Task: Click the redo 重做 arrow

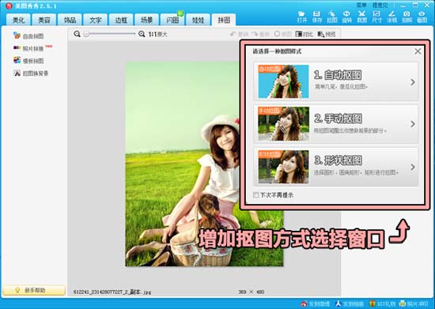Action: click(261, 34)
